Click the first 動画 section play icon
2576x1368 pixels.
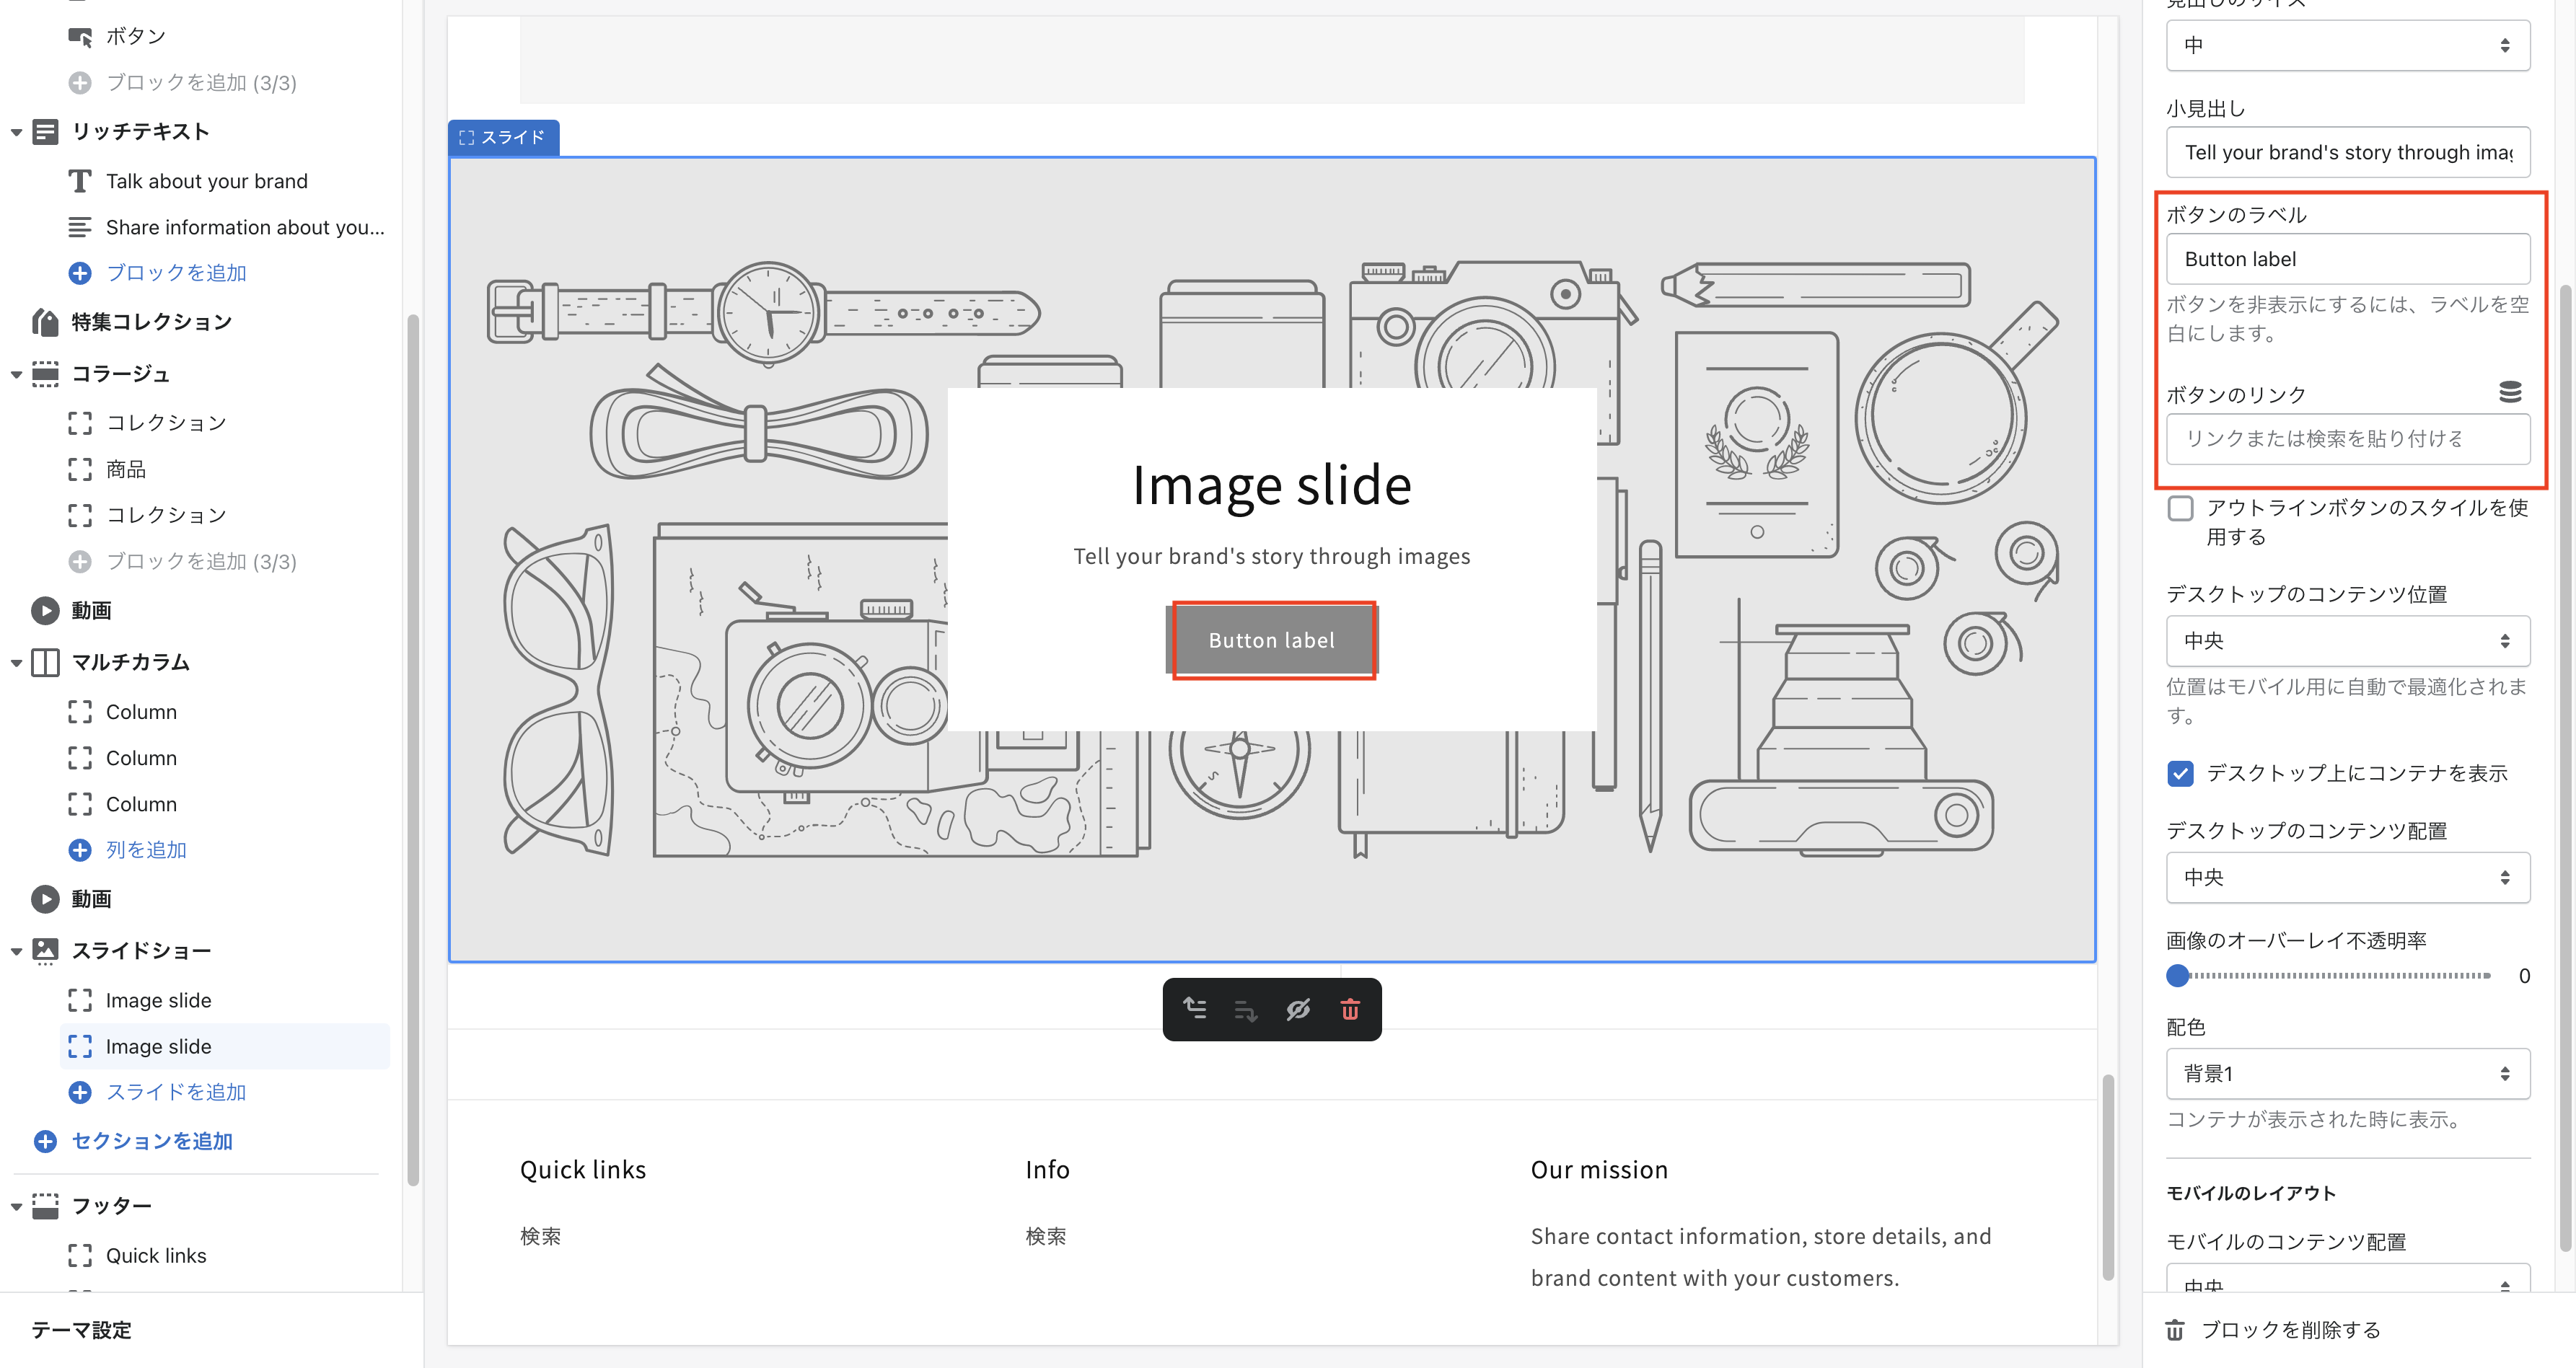click(x=45, y=610)
